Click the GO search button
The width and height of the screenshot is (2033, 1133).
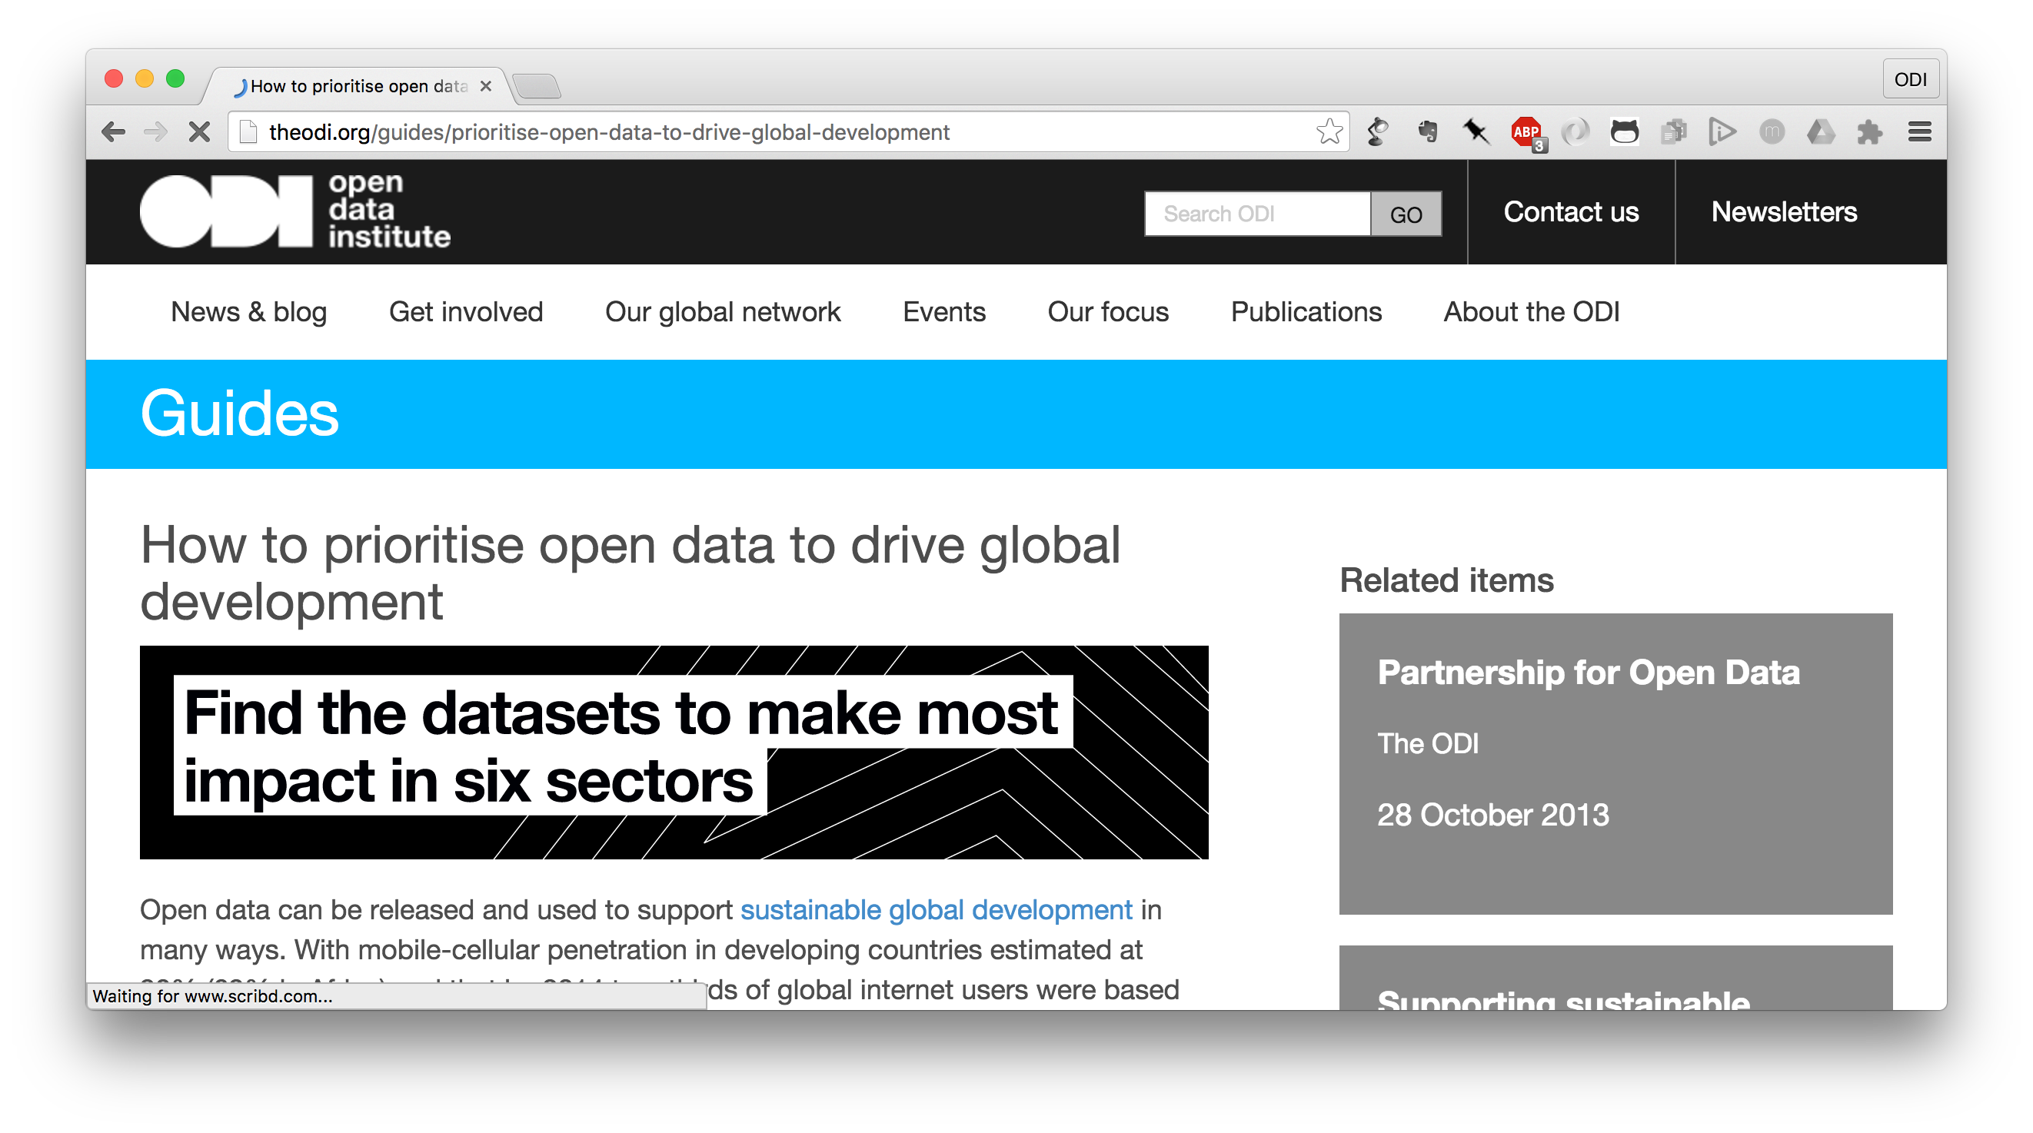pos(1406,214)
